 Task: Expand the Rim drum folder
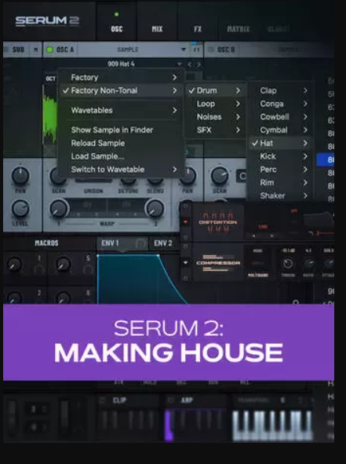[x=280, y=183]
